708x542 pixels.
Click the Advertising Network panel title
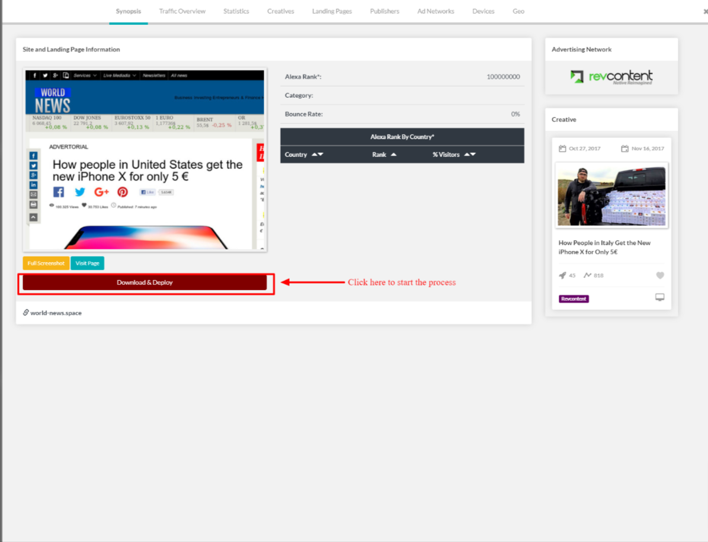[x=582, y=49]
